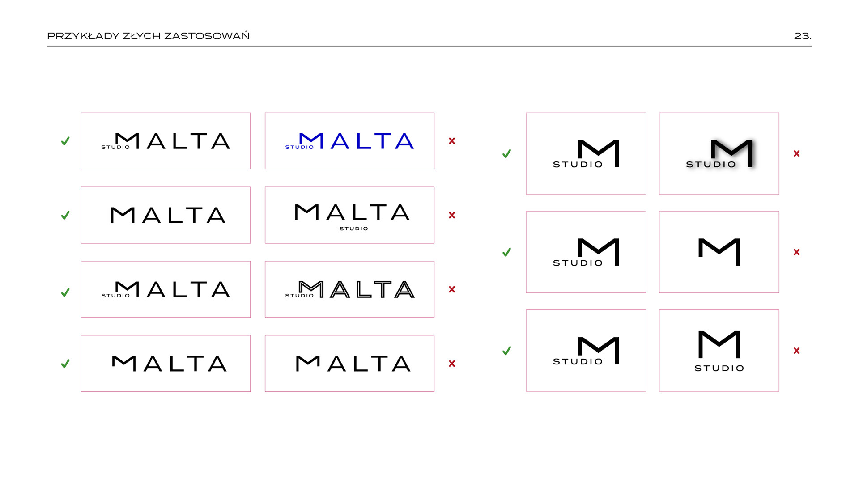The width and height of the screenshot is (859, 483).
Task: Click green checkmark in the outlined MALTA logo's row
Action: 65,292
